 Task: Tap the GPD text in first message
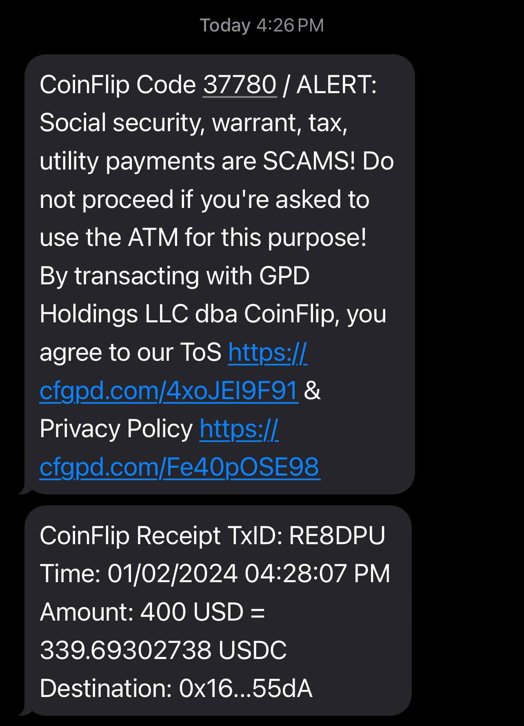pos(284,276)
